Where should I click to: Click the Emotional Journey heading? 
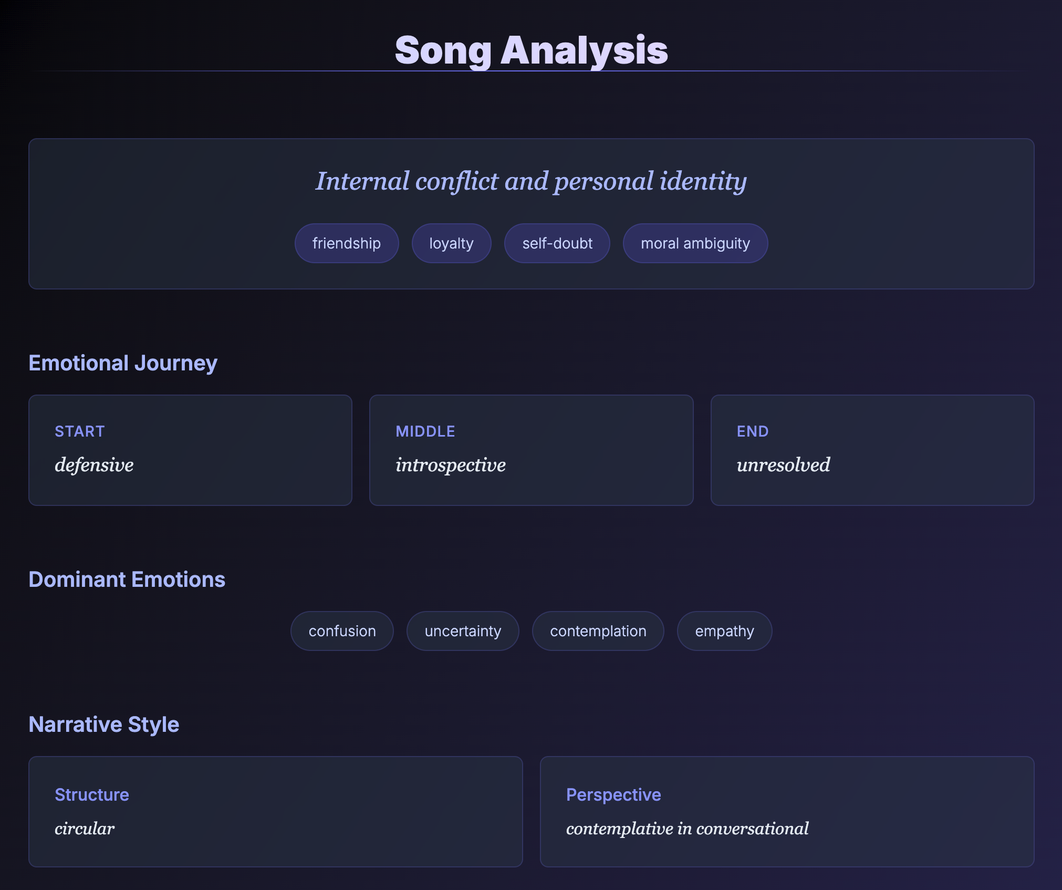point(123,363)
